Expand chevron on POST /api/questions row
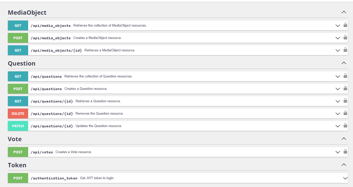The height and width of the screenshot is (187, 353). [x=338, y=89]
